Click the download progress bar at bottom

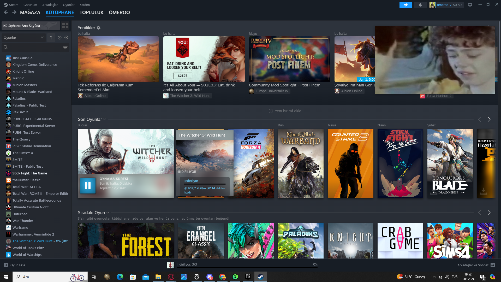[247, 267]
